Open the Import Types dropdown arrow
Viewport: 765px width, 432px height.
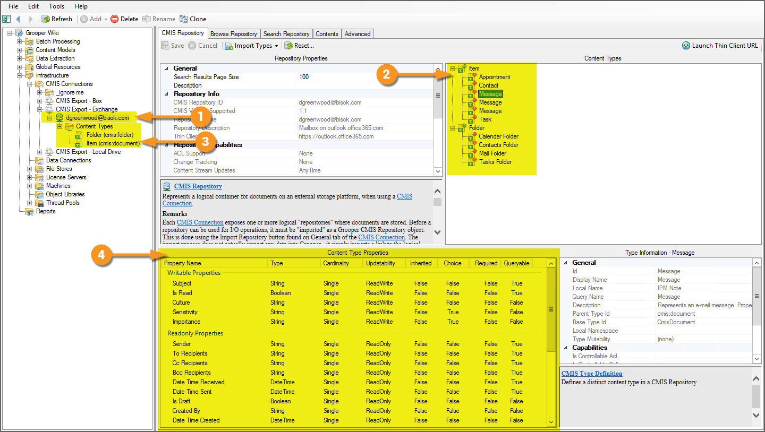click(x=276, y=46)
